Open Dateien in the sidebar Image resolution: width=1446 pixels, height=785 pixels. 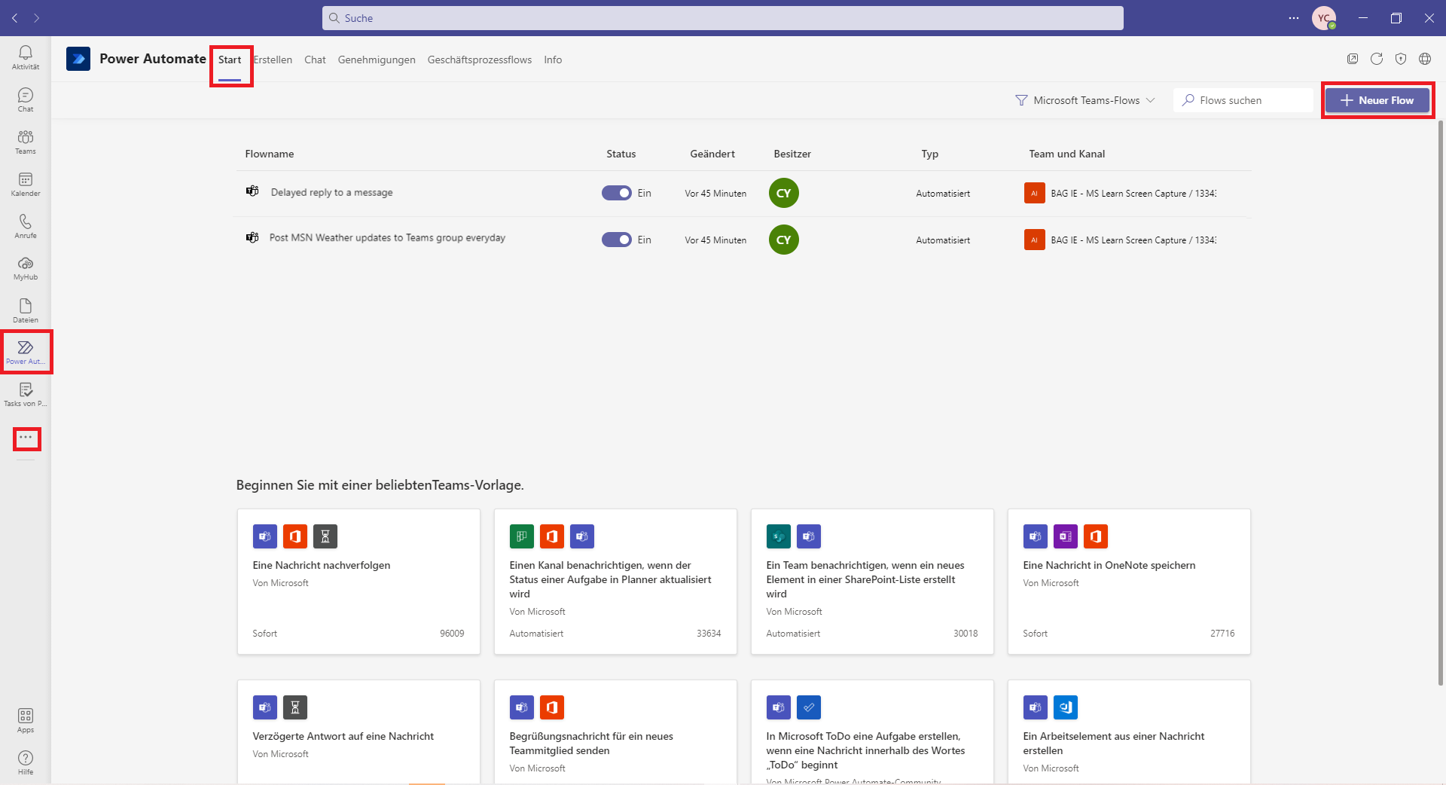[26, 310]
